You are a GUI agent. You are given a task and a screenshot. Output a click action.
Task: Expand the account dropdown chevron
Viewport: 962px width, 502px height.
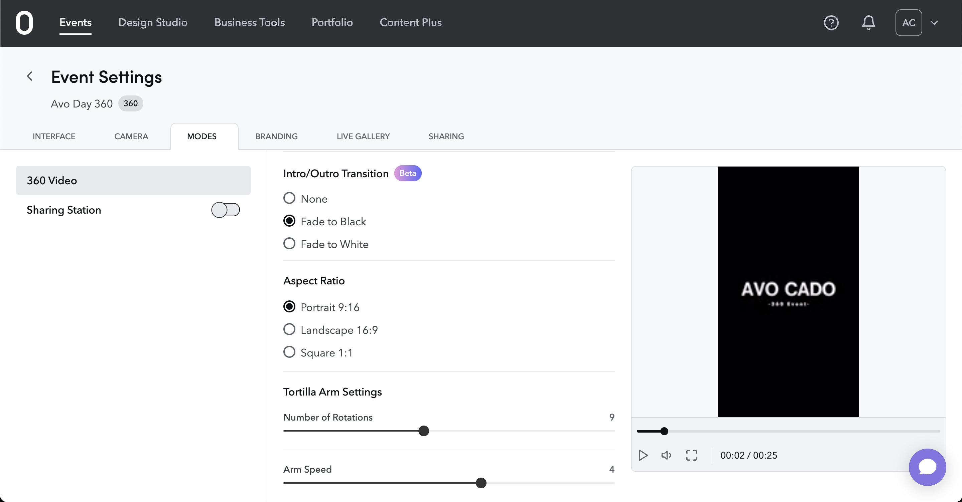click(934, 23)
